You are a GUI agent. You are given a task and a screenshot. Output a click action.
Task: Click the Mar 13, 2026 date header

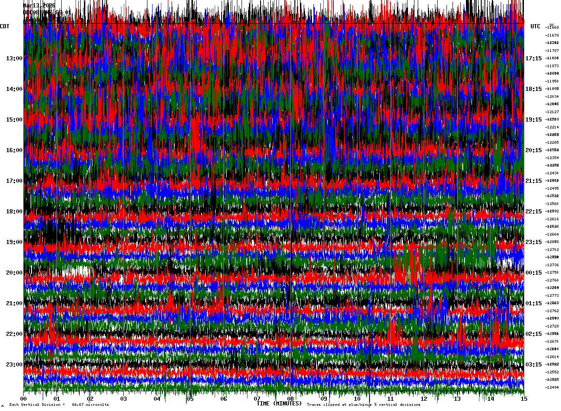pos(39,6)
